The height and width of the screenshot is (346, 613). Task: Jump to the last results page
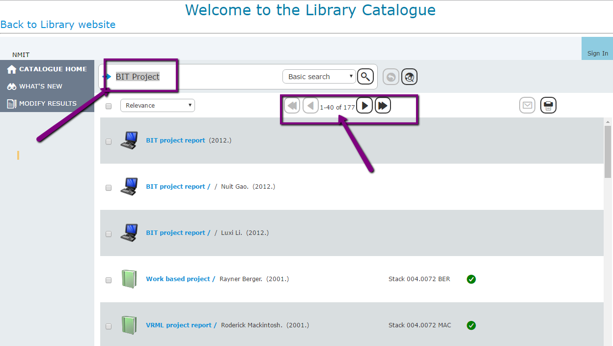383,106
